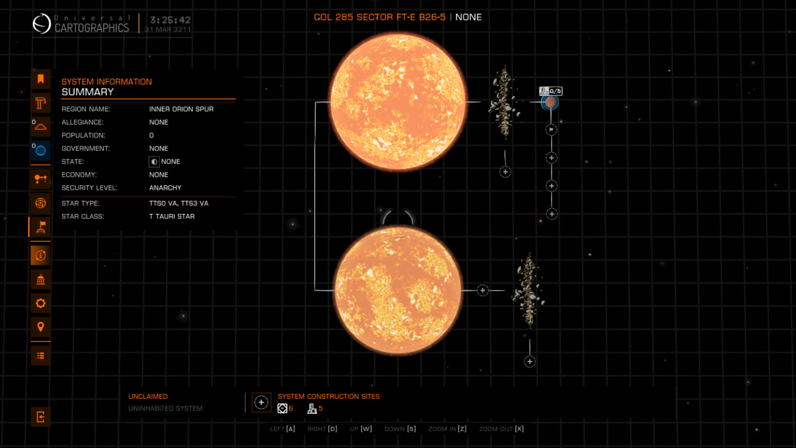796x448 pixels.
Task: Switch to orbit lines view icon
Action: (40, 179)
